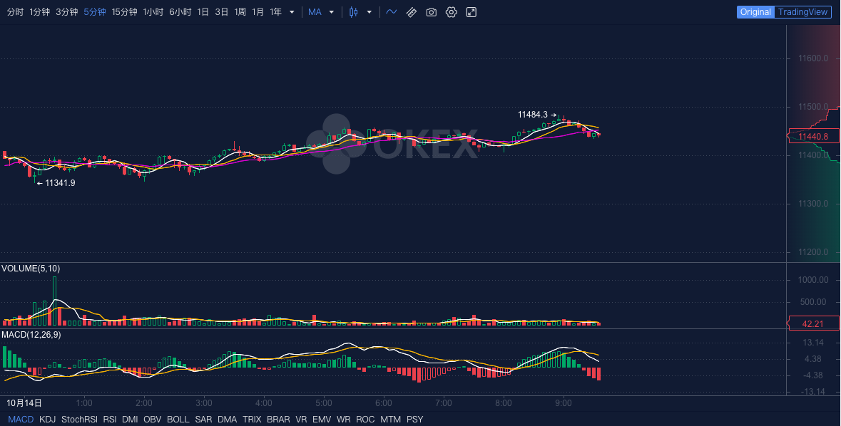The height and width of the screenshot is (426, 841).
Task: Click the candlestick chart type icon
Action: (352, 12)
